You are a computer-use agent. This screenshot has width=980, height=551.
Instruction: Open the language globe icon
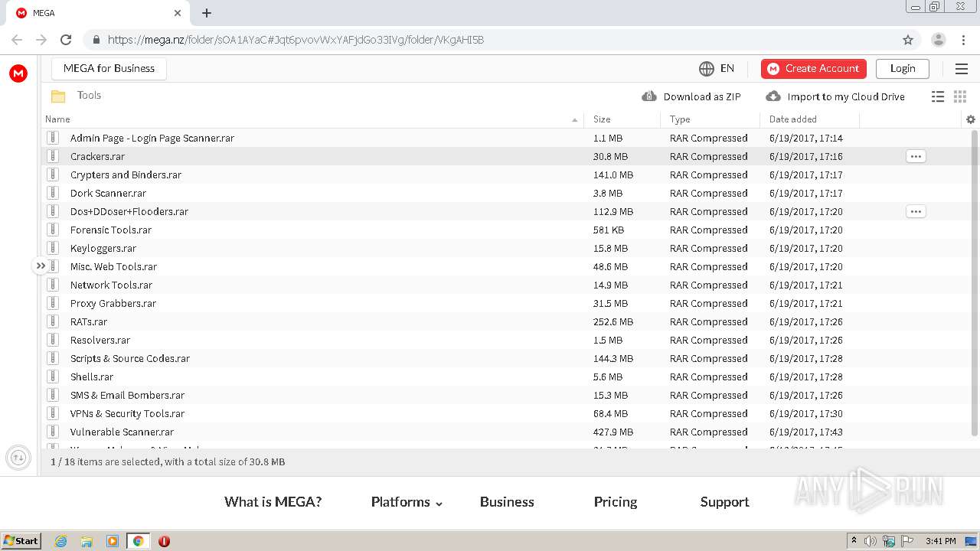pyautogui.click(x=707, y=69)
